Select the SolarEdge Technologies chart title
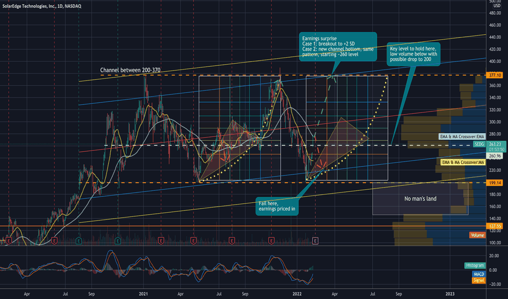The image size is (508, 299). (42, 6)
